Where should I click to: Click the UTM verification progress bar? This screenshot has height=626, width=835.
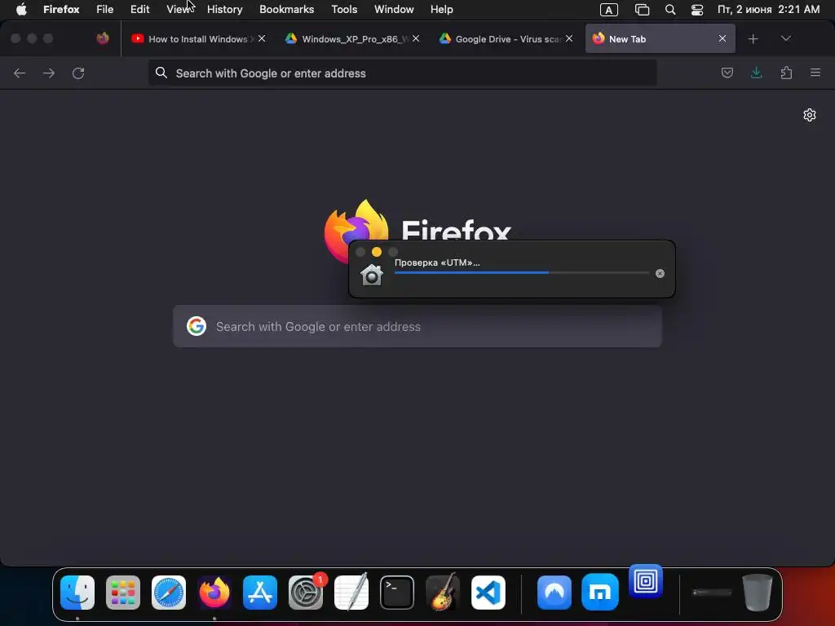pyautogui.click(x=522, y=272)
